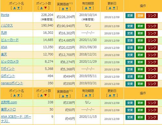Click リンク button in Tポイント row
The width and height of the screenshot is (162, 125).
152,69
